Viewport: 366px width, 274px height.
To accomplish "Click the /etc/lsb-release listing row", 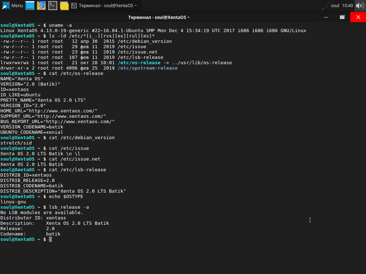I will [82, 57].
